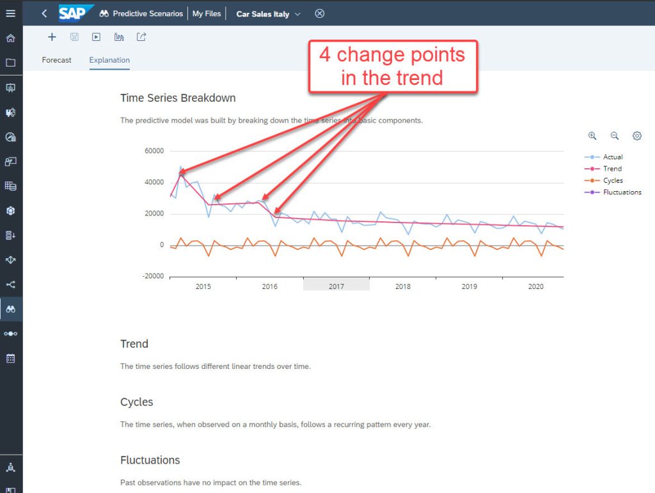Select the Explanation tab
Screen dimensions: 655x493
(109, 60)
